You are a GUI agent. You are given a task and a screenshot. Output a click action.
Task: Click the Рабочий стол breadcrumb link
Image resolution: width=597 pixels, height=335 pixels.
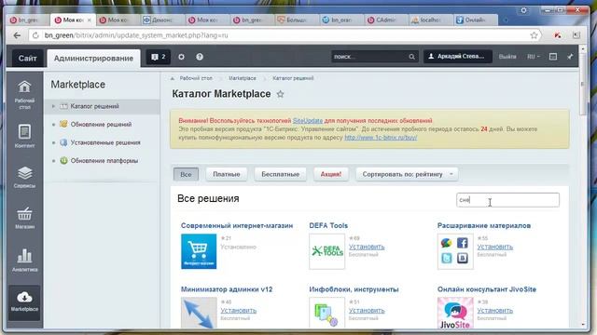[x=196, y=78]
